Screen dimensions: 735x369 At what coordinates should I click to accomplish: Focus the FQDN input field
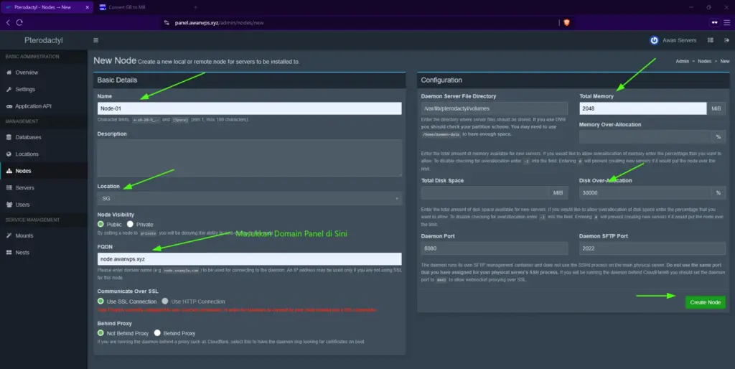[x=249, y=259]
